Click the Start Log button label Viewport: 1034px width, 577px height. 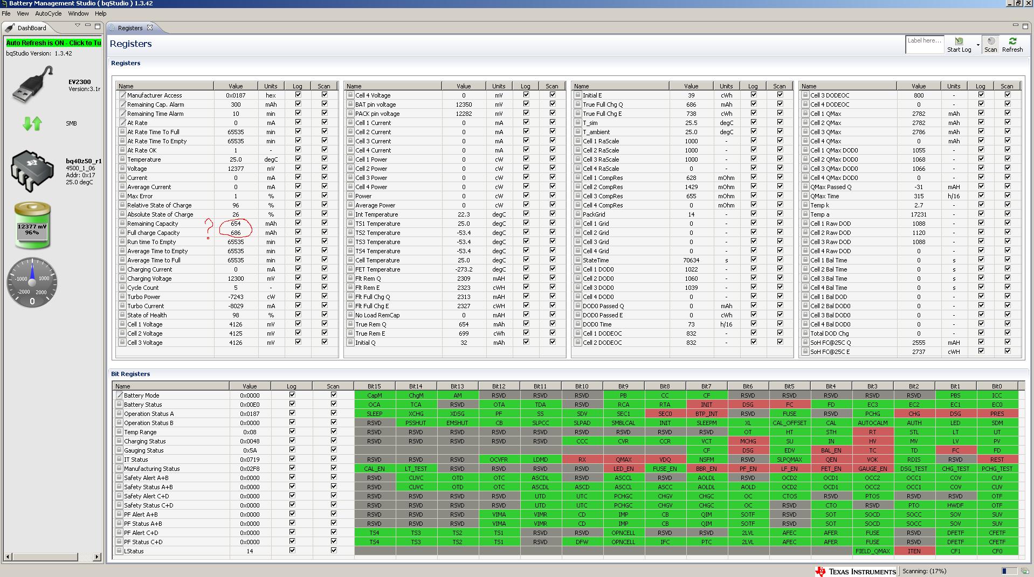(x=959, y=50)
